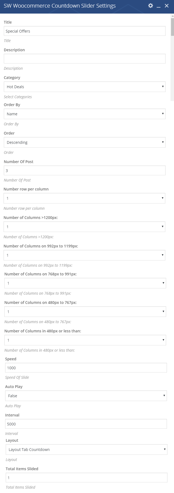This screenshot has width=174, height=493.
Task: Open the Auto Play dropdown showing False
Action: coord(86,396)
